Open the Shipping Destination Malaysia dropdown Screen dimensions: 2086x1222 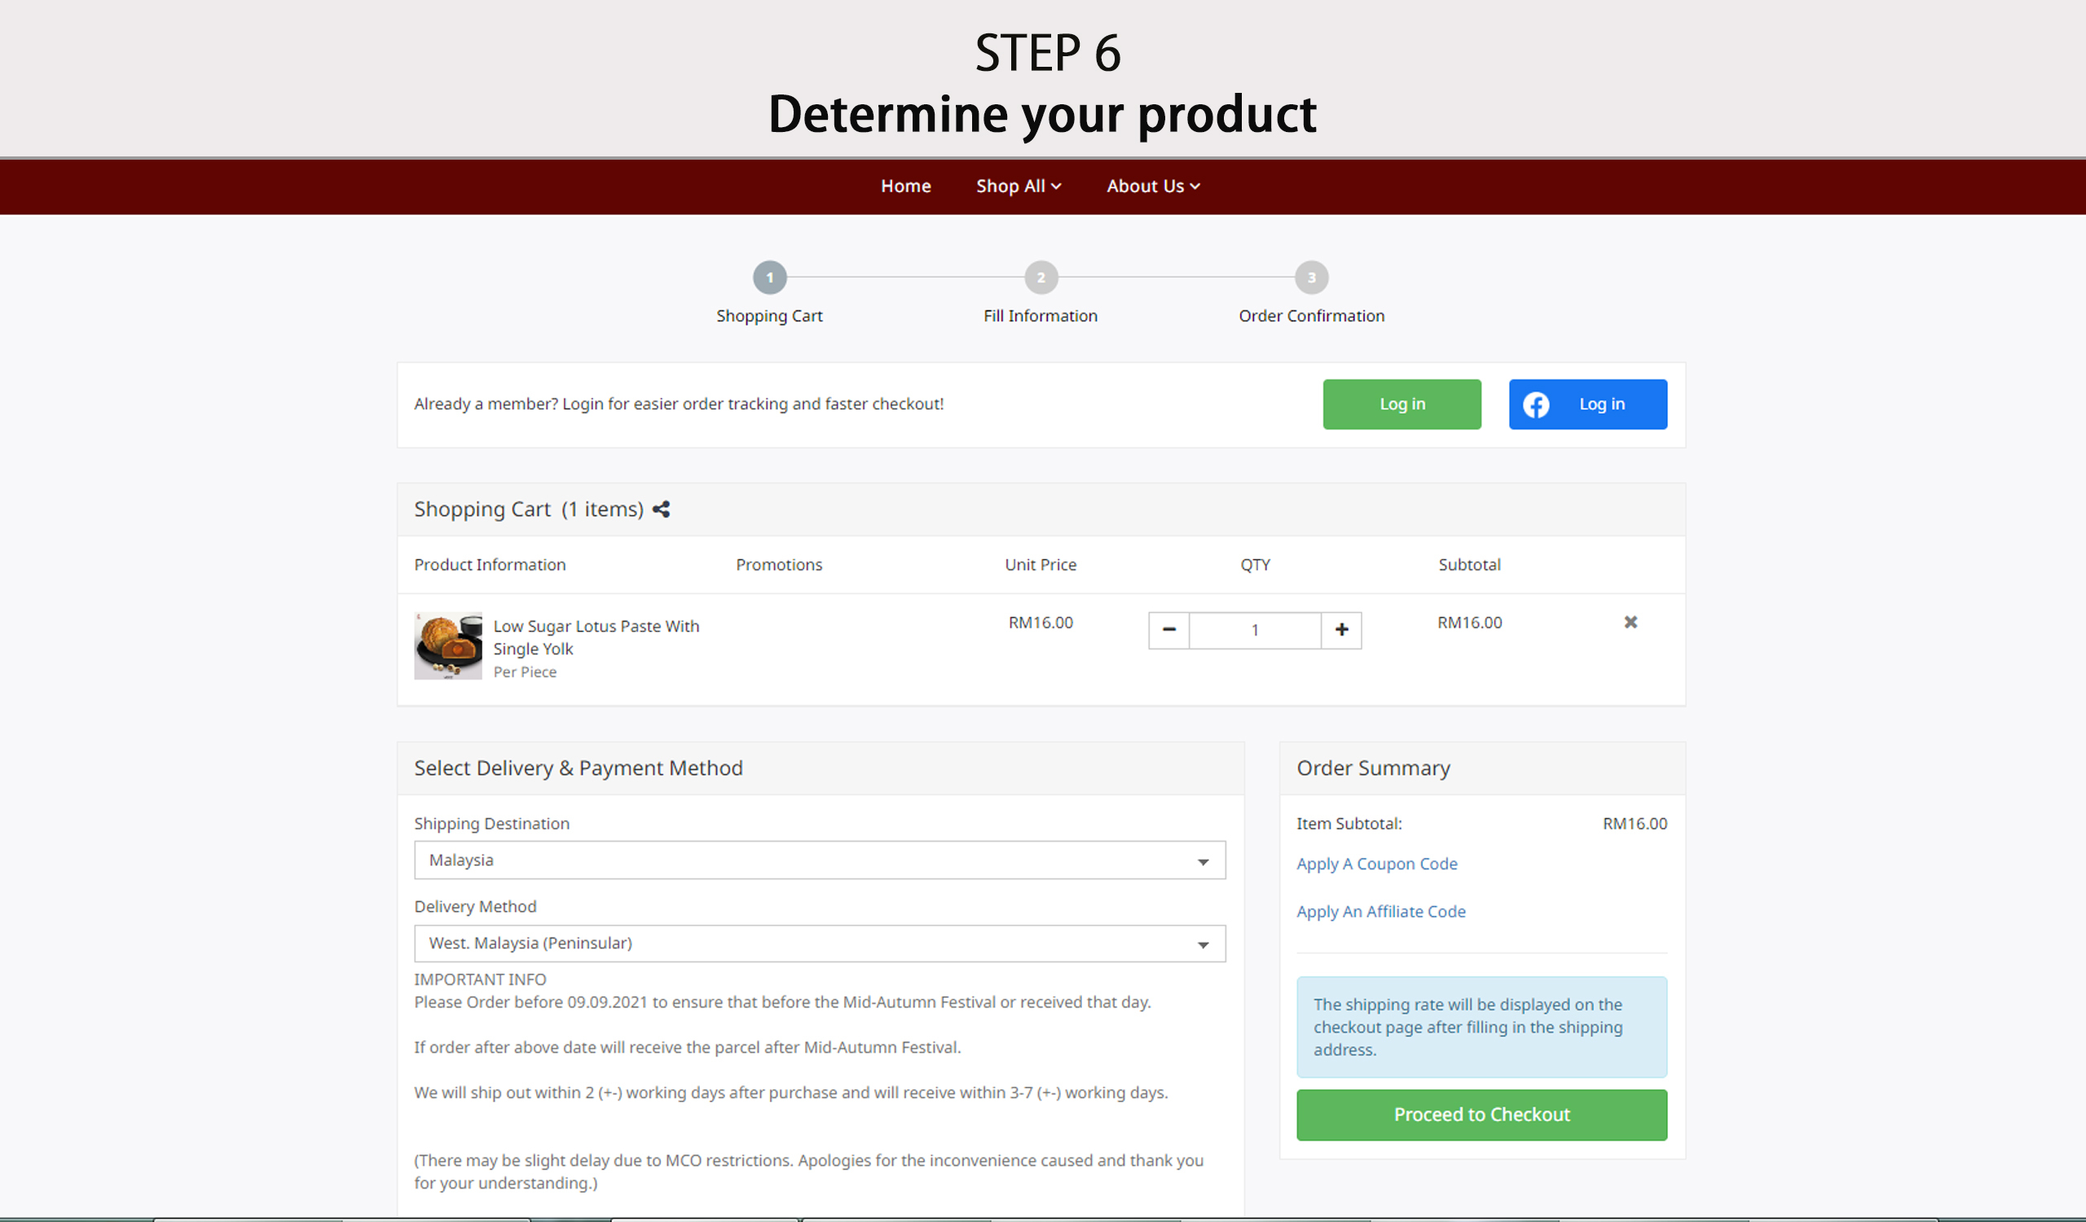(819, 860)
